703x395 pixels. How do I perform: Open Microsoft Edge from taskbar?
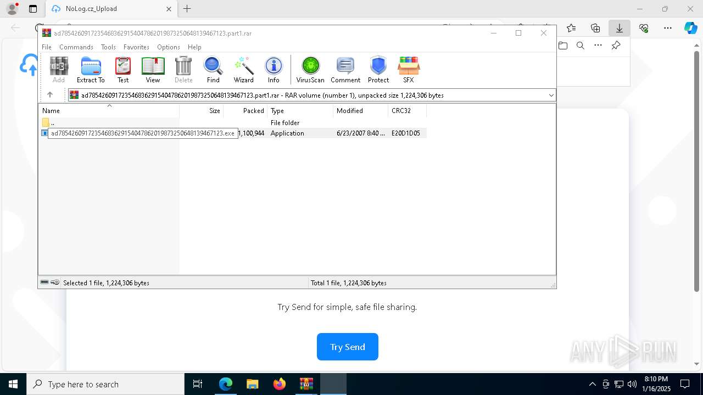226,384
